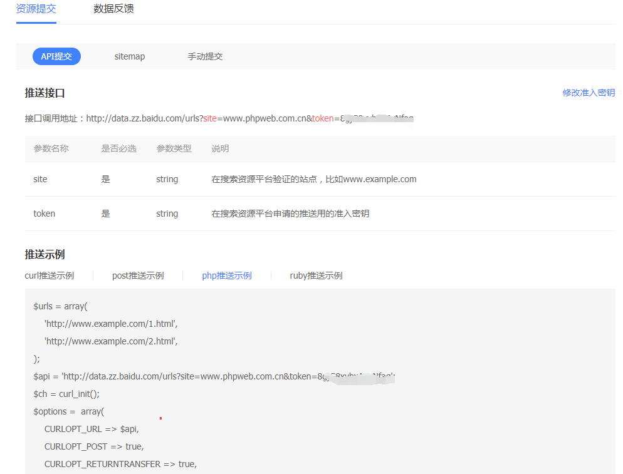Viewport: 623px width, 474px height.
Task: Switch to the sitemap submission tab
Action: [129, 56]
